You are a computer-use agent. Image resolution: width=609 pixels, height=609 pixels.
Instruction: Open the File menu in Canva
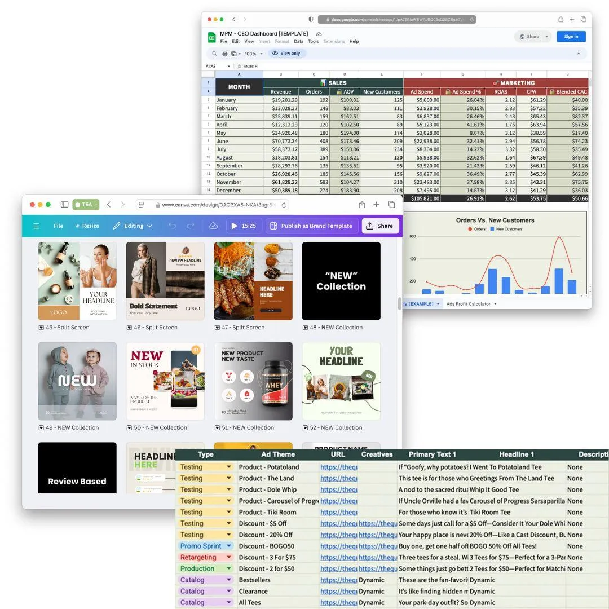coord(58,226)
